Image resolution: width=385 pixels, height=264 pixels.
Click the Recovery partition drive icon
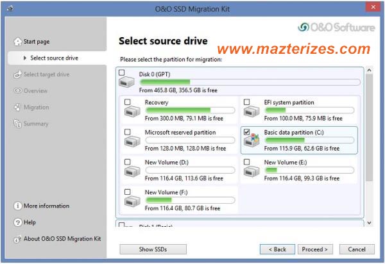pos(132,111)
